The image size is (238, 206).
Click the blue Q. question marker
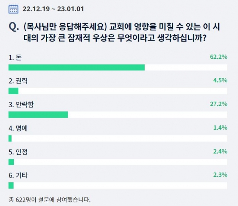pos(14,27)
